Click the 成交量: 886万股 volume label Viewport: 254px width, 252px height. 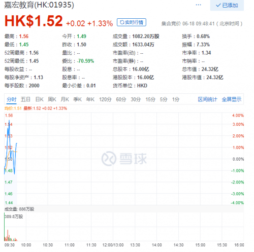(x=19, y=209)
